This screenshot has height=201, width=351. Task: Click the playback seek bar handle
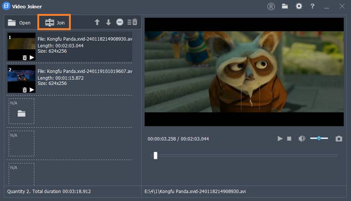click(x=155, y=156)
